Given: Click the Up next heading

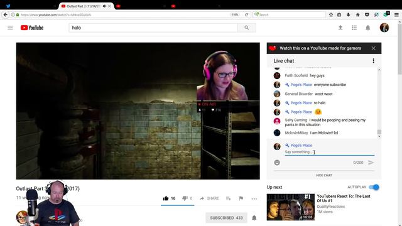Looking at the screenshot, I should (274, 187).
